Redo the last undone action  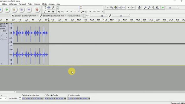pyautogui.click(x=133, y=8)
